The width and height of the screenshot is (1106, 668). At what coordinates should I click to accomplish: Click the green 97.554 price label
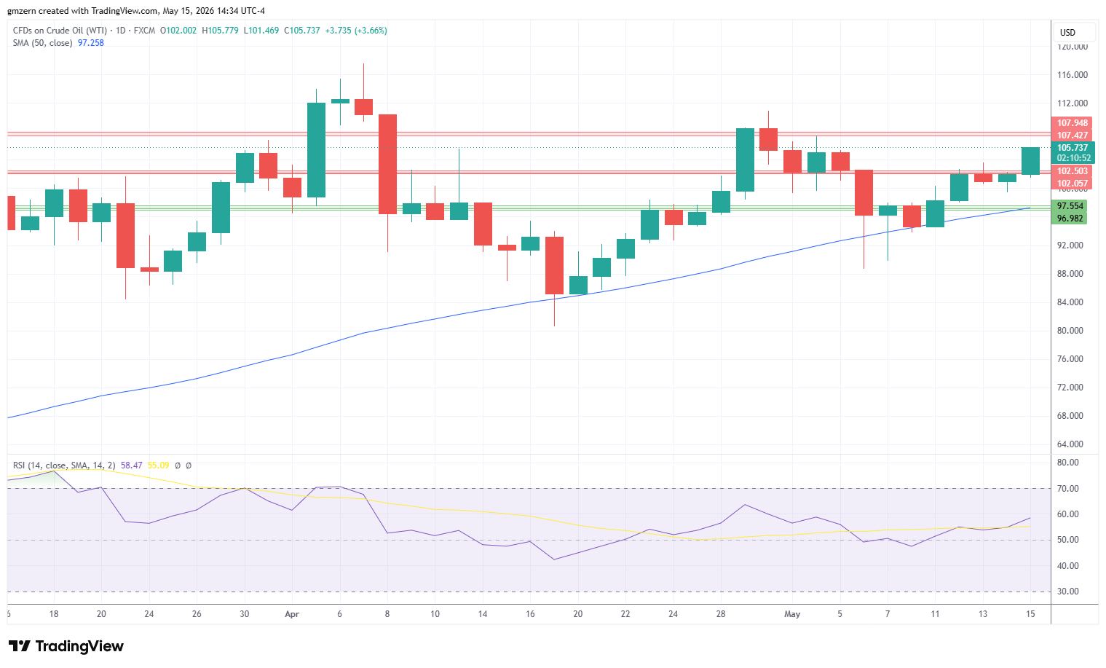(x=1070, y=206)
